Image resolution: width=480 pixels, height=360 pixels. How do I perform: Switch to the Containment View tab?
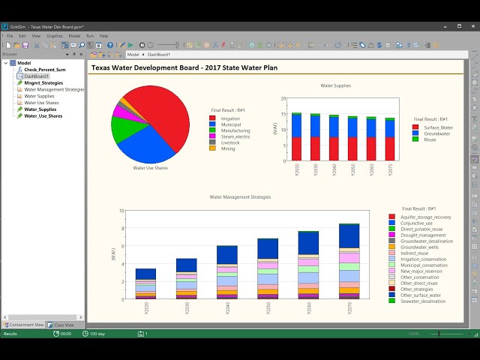click(x=24, y=325)
